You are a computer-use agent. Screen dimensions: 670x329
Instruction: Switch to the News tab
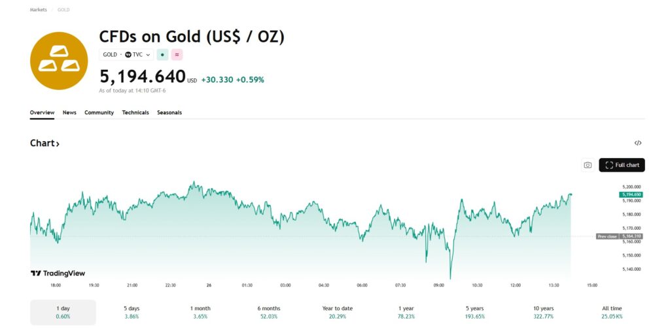pyautogui.click(x=69, y=112)
